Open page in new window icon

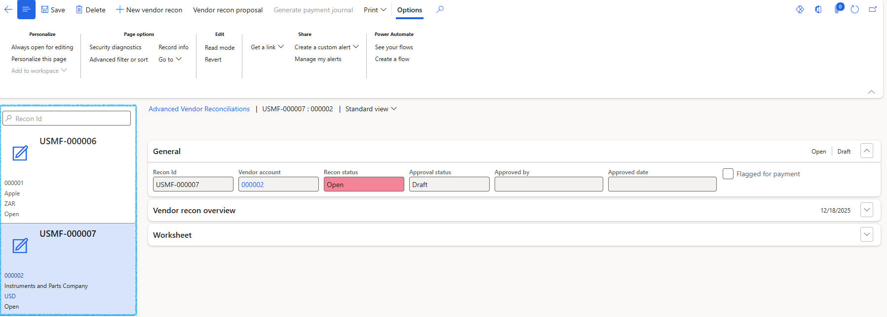click(873, 9)
